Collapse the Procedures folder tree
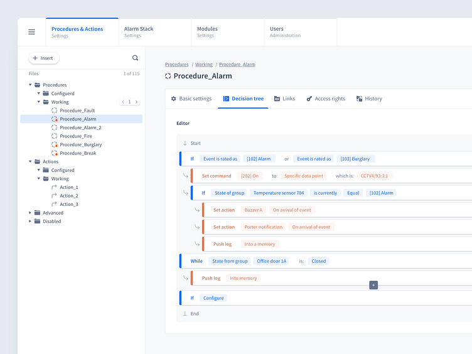The height and width of the screenshot is (354, 472). [x=29, y=85]
